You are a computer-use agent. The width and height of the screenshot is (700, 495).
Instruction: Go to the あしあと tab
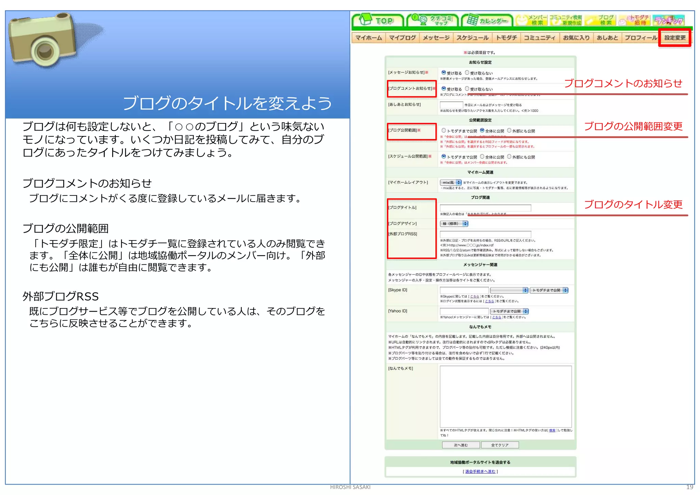607,38
